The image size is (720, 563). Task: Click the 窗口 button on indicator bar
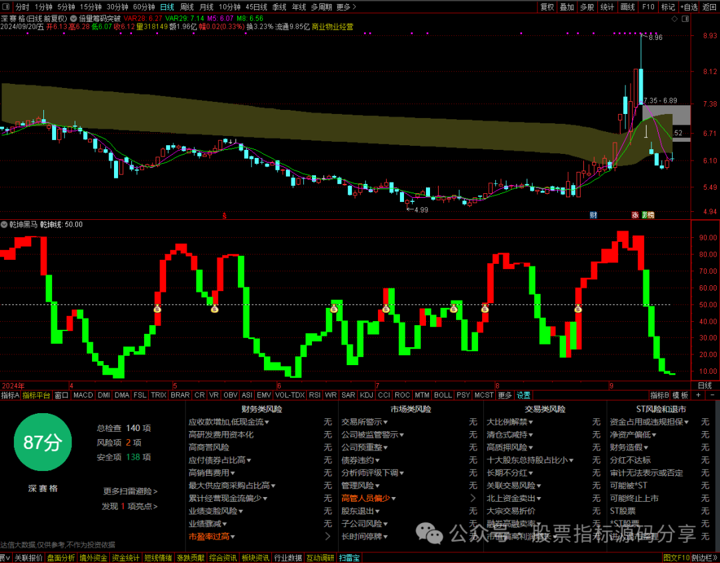61,395
